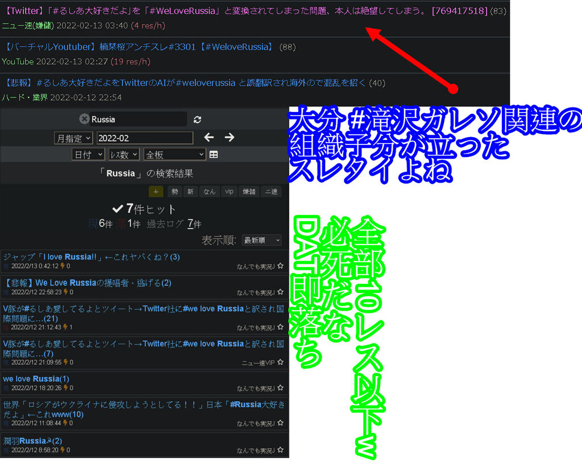
Task: Star the we love Russia(1) thread
Action: [x=281, y=387]
